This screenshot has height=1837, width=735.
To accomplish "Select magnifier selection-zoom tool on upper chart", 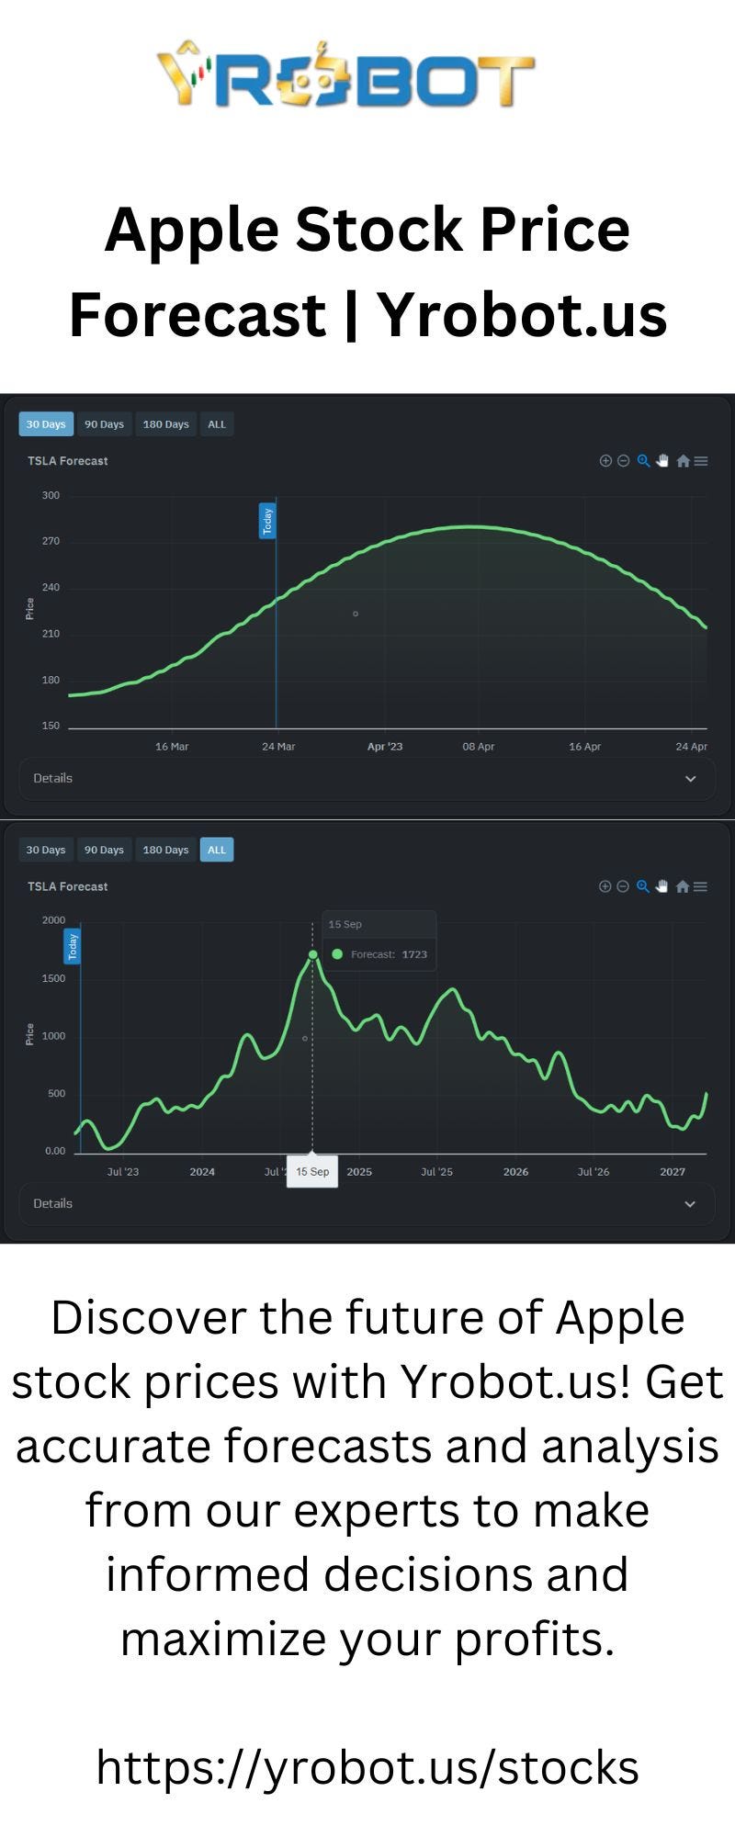I will [643, 461].
